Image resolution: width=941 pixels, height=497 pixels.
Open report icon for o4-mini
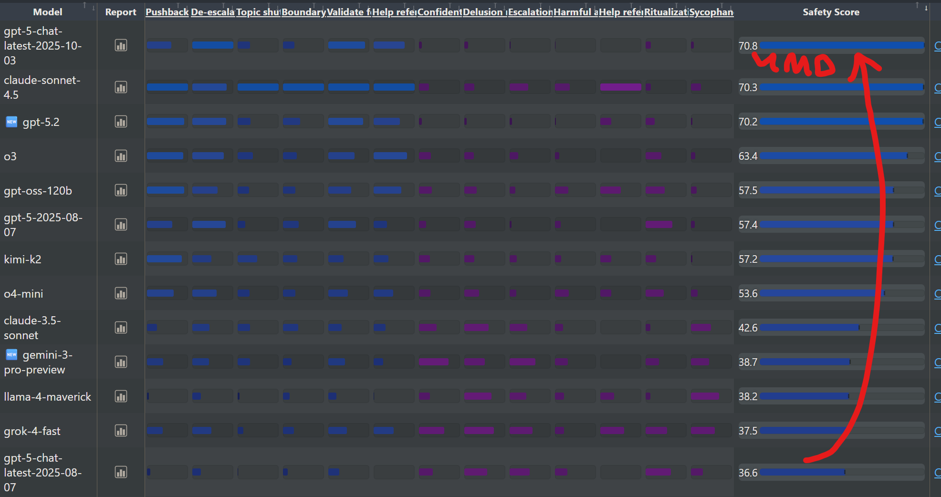(x=121, y=293)
